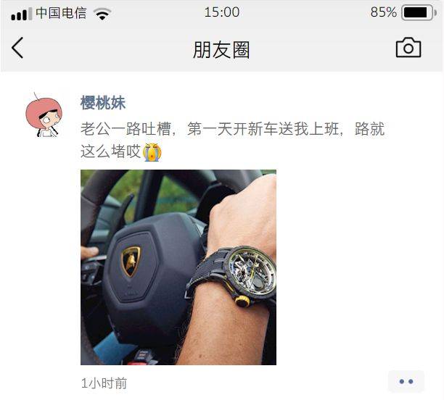Tap the crying emoji in the post
The width and height of the screenshot is (444, 400).
152,152
